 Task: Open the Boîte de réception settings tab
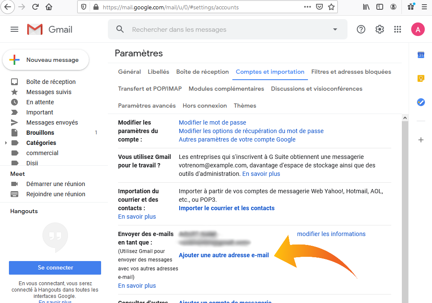coord(203,72)
